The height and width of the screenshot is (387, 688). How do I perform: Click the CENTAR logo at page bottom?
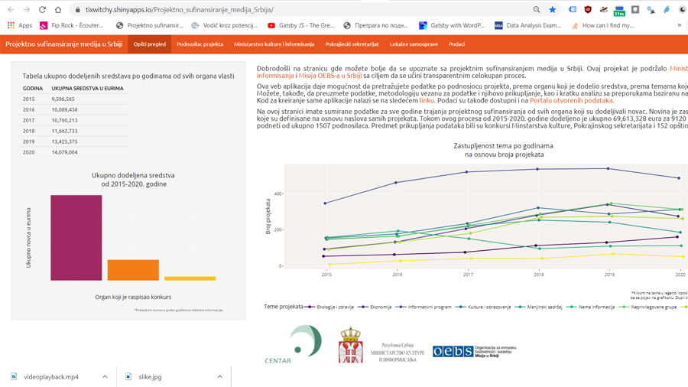pyautogui.click(x=294, y=344)
